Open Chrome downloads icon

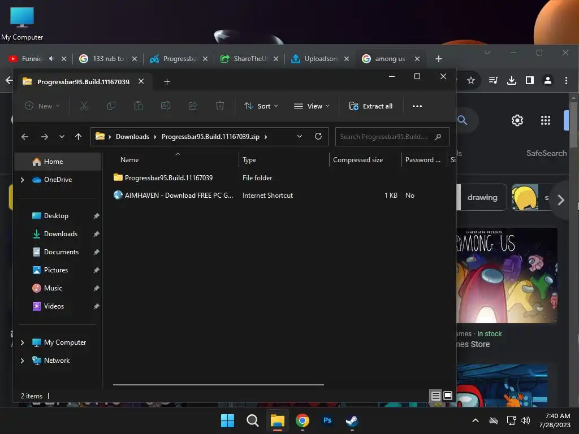click(x=512, y=80)
